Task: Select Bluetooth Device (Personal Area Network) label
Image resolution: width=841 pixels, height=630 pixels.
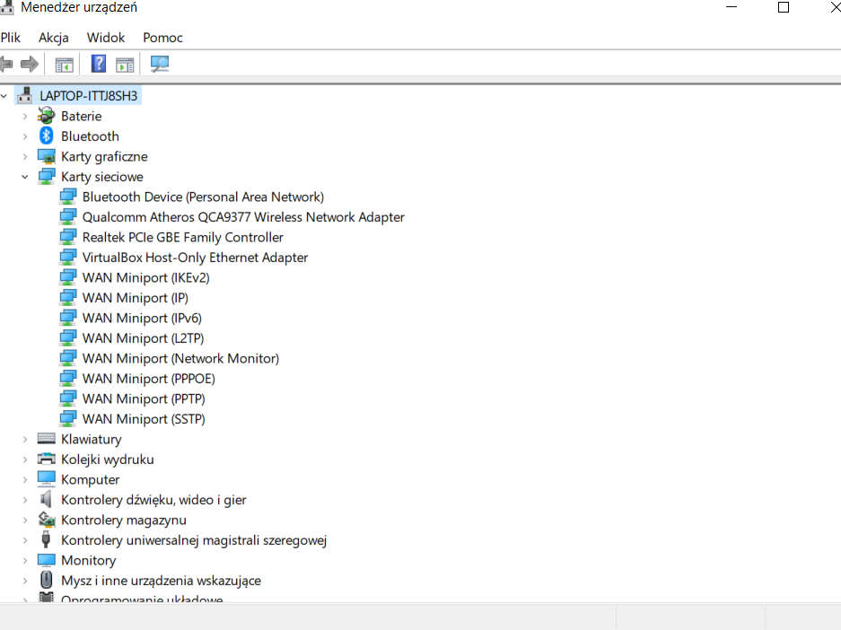Action: (x=203, y=197)
